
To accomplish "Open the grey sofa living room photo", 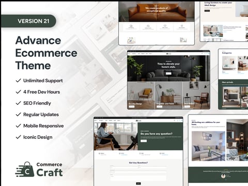I will 208,146.
